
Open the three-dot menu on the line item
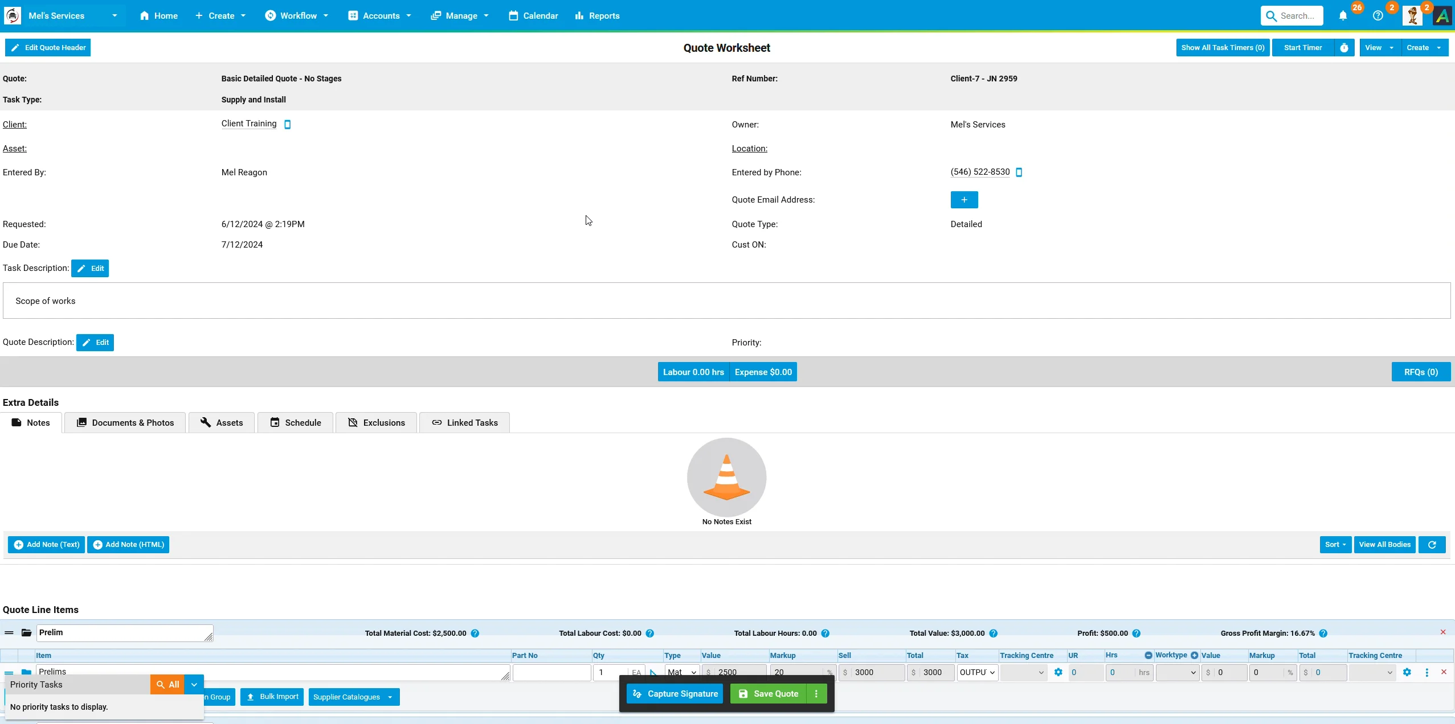pos(1427,672)
